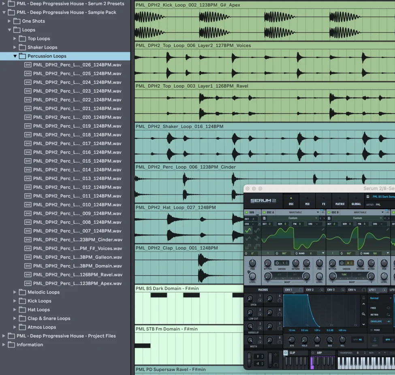Image resolution: width=395 pixels, height=375 pixels.
Task: Select the LFO 1 tab
Action: coord(377,290)
